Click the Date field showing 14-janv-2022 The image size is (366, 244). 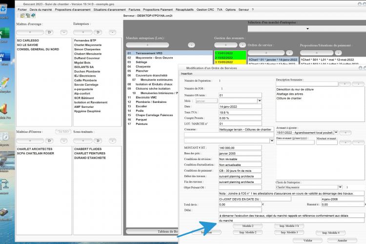[240, 106]
